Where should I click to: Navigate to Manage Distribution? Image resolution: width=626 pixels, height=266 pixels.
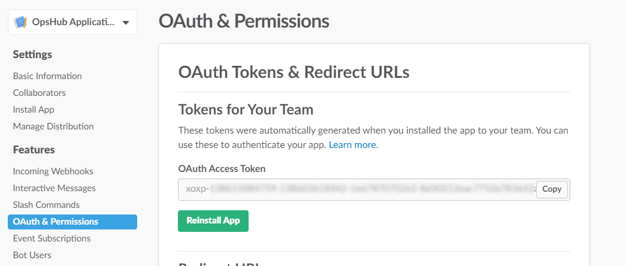click(x=53, y=126)
